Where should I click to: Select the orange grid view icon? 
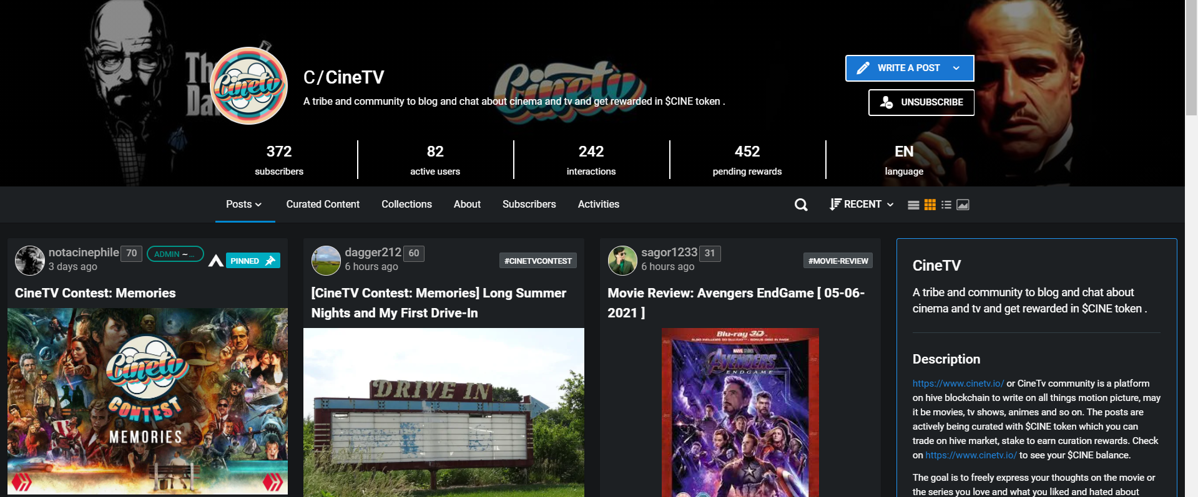[x=930, y=205]
